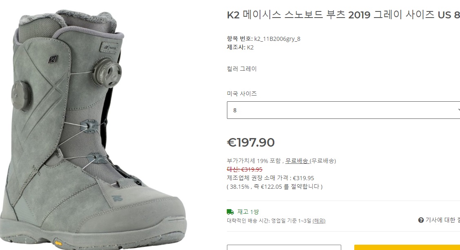
Task: Click the green delivery truck icon
Action: click(x=230, y=212)
